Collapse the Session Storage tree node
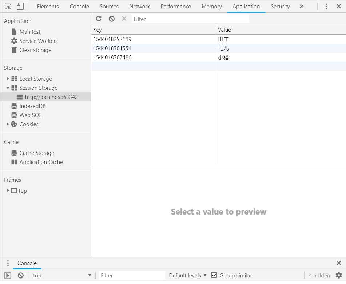The width and height of the screenshot is (346, 284). coord(8,88)
